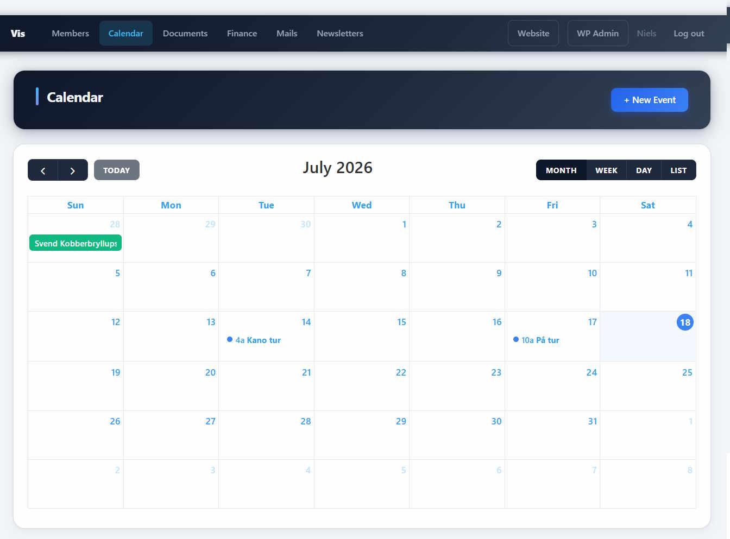Select day number 28 in July's last week
This screenshot has width=730, height=539.
306,421
